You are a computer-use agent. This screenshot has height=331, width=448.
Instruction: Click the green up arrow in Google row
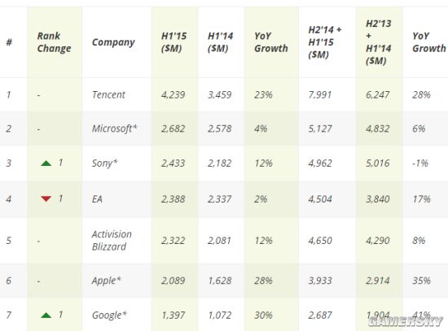[46, 316]
